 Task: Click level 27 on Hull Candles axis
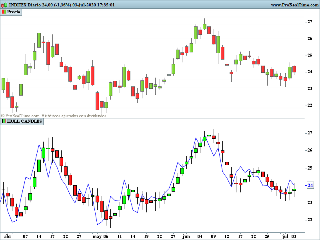click(x=310, y=133)
